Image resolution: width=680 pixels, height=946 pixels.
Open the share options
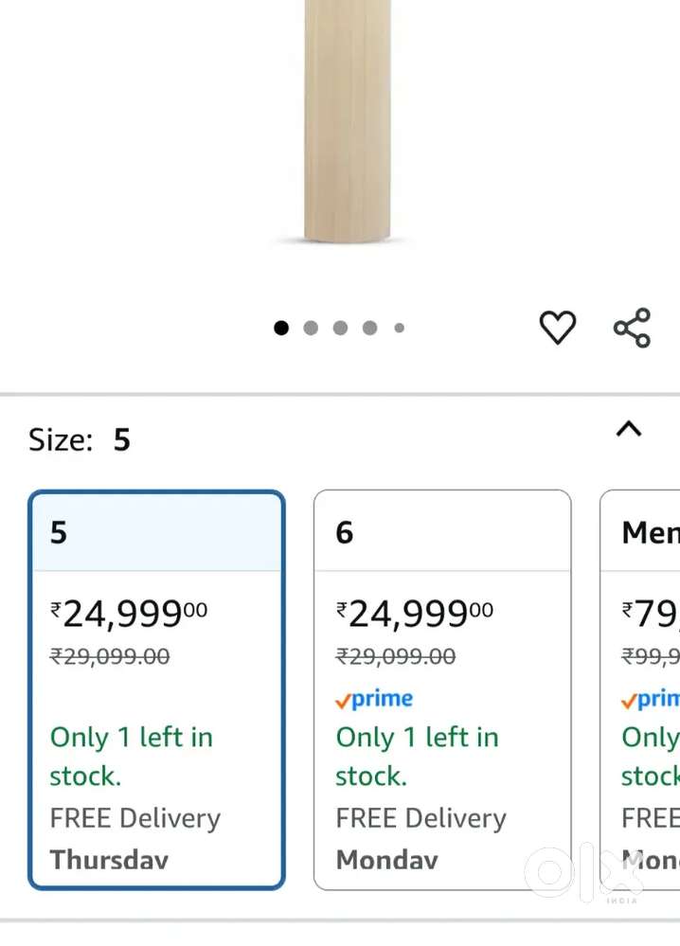pos(630,328)
